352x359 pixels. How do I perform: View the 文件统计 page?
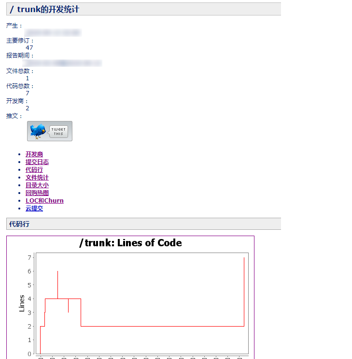(x=37, y=178)
